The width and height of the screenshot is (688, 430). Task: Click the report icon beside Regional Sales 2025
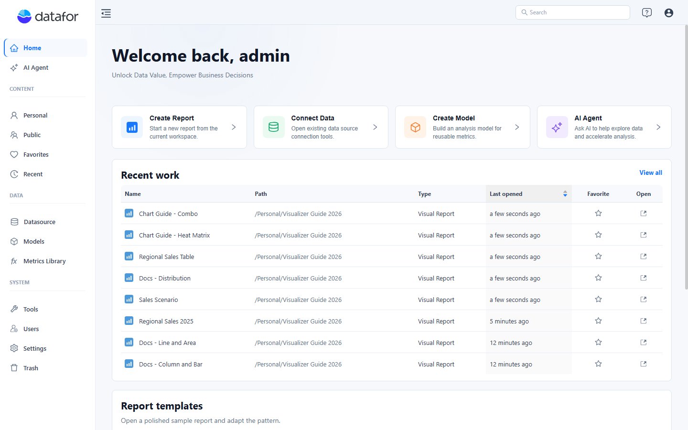(x=129, y=321)
